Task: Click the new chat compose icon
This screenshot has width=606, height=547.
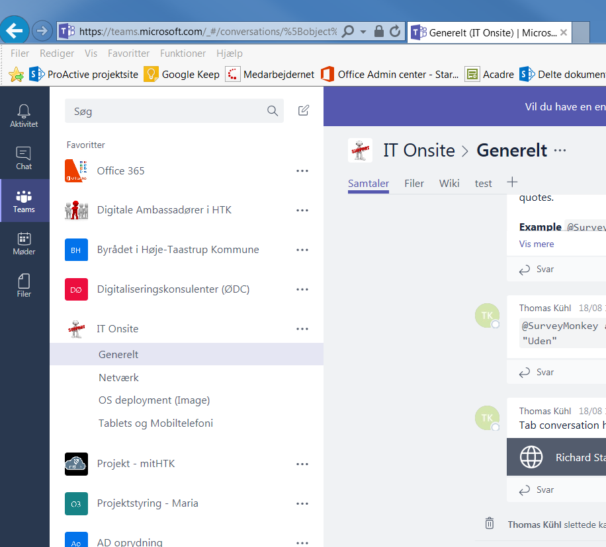Action: [x=304, y=110]
